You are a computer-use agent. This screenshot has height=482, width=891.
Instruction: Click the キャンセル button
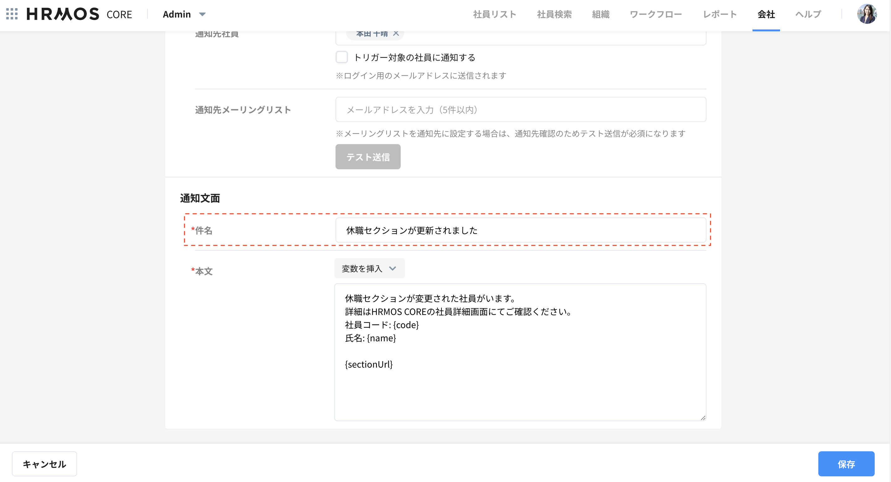(44, 464)
